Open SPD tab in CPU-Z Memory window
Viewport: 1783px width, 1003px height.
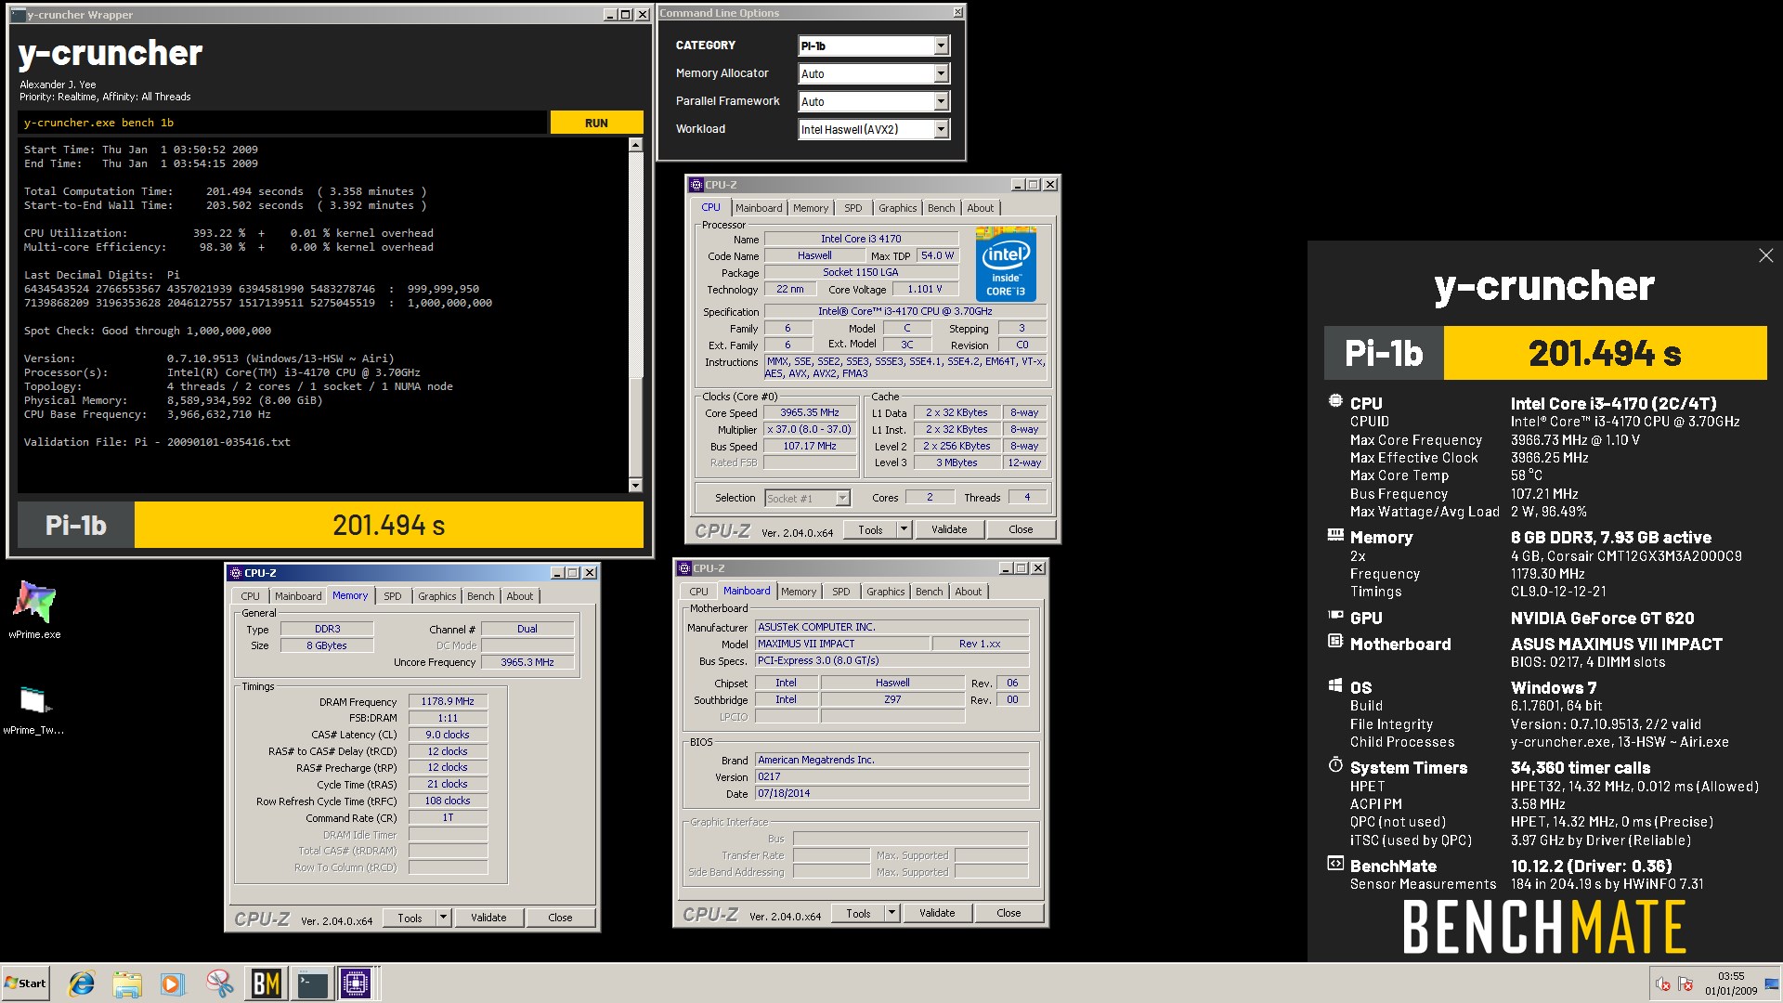(x=393, y=596)
